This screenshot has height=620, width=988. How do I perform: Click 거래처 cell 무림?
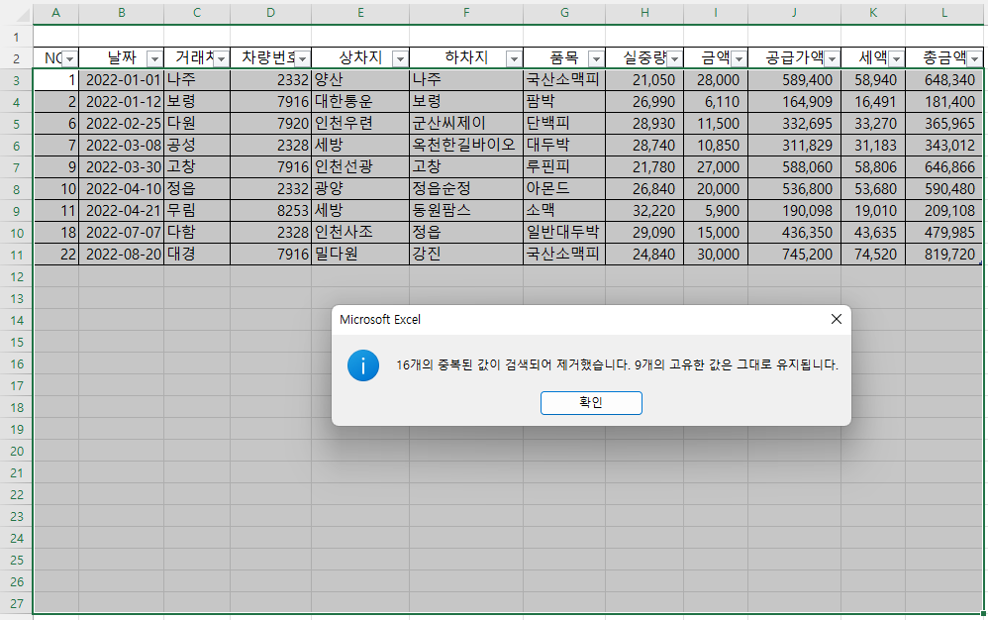tap(197, 210)
